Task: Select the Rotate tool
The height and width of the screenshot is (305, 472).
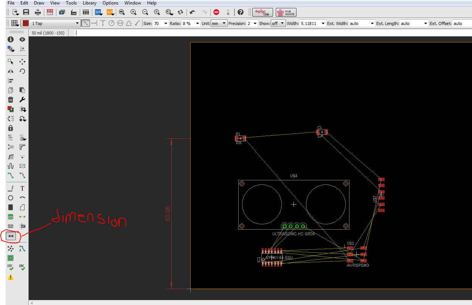Action: [x=22, y=71]
